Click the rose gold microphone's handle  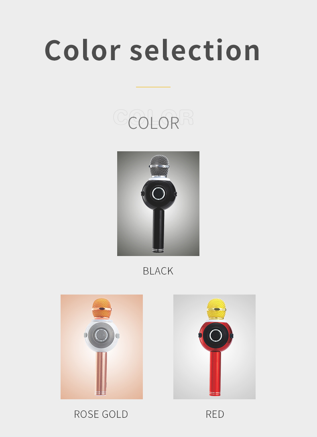(101, 374)
